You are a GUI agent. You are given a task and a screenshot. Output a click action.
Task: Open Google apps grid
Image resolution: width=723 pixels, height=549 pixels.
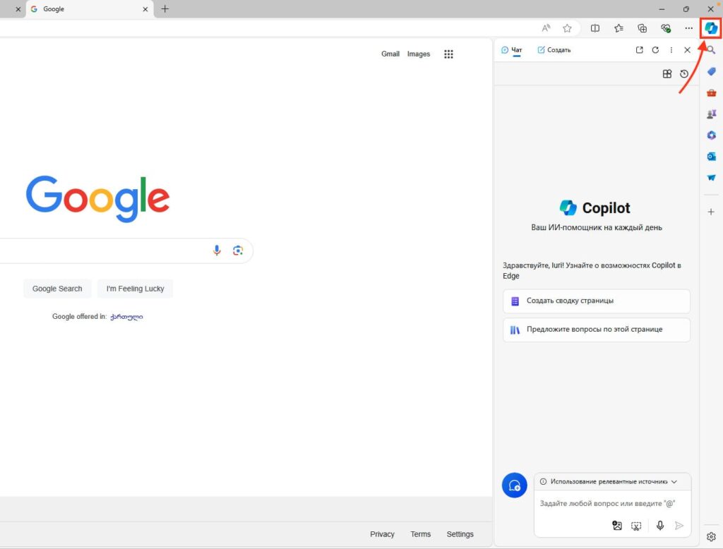448,54
